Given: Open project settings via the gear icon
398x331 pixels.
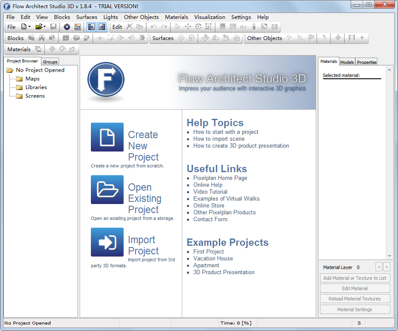Looking at the screenshot, I should tap(67, 27).
